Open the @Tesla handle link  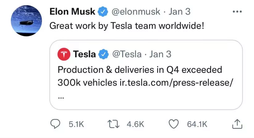click(127, 54)
